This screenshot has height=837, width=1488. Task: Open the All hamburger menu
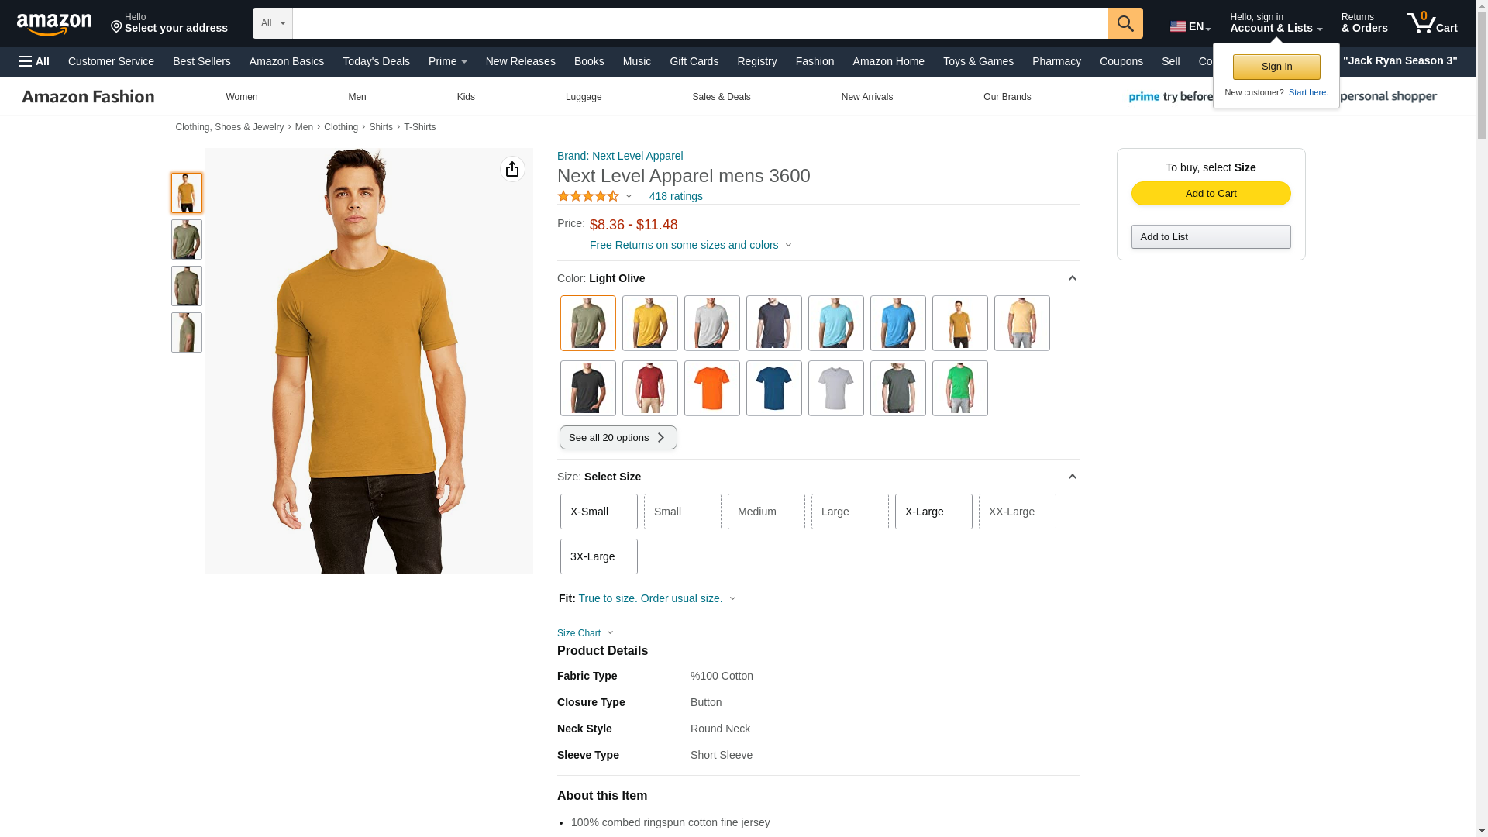34,61
